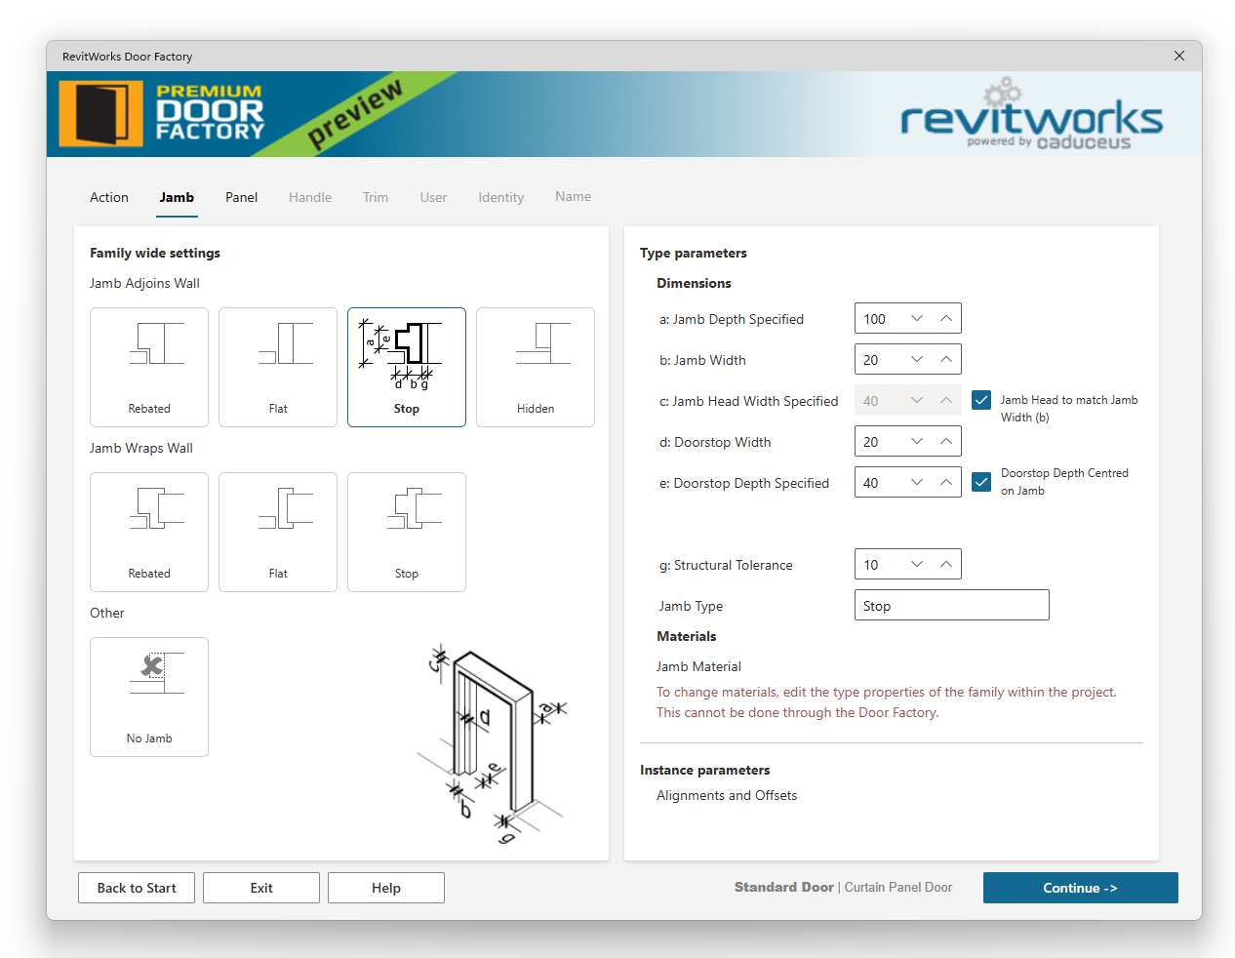
Task: Select Stop jamb under Jamb Wraps Wall
Action: [x=407, y=532]
